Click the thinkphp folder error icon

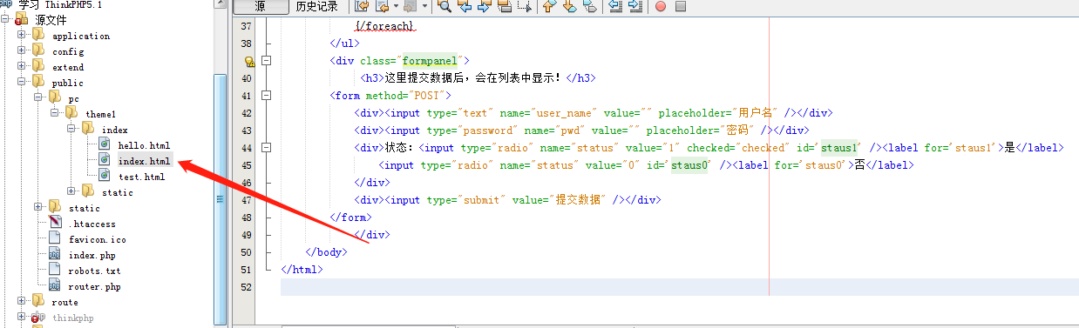click(x=37, y=318)
